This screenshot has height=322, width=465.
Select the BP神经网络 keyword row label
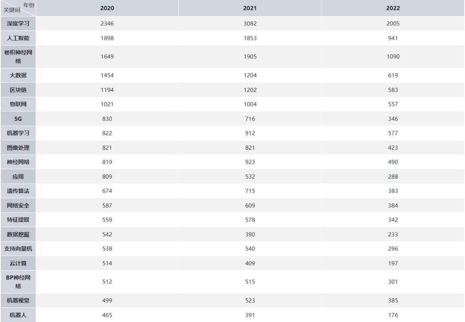18,282
